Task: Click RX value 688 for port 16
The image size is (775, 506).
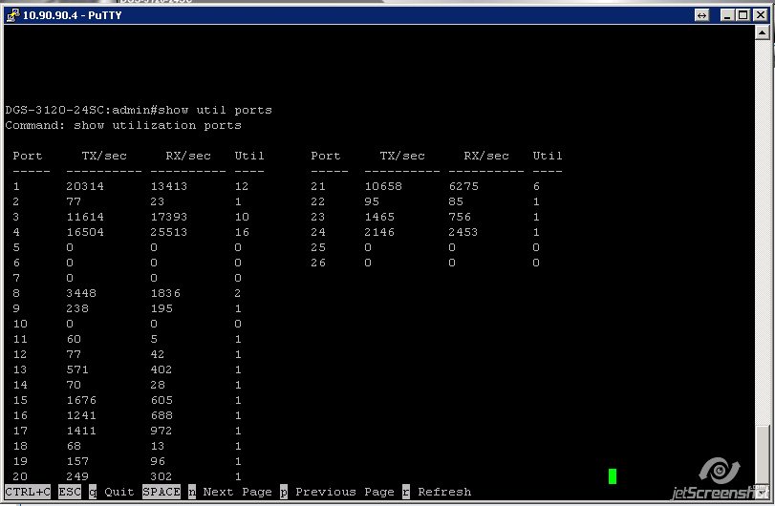Action: coord(161,415)
